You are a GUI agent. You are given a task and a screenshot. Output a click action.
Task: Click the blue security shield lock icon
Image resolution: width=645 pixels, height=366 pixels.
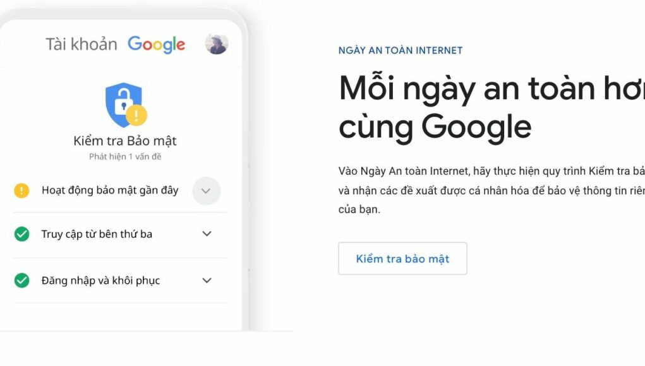coord(124,104)
